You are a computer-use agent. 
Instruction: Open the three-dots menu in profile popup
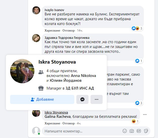point(96,99)
